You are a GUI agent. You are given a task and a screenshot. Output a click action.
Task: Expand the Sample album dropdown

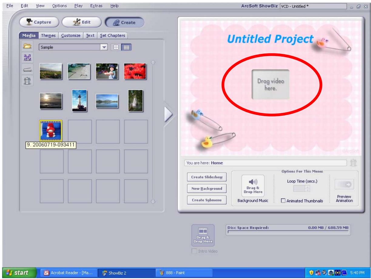point(104,47)
